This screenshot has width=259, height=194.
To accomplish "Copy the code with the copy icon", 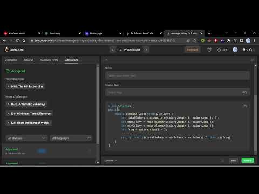I will pos(245,106).
